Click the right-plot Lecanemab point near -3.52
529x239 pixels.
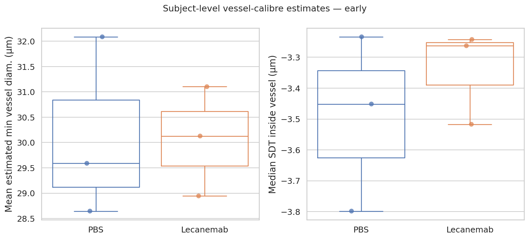471,124
